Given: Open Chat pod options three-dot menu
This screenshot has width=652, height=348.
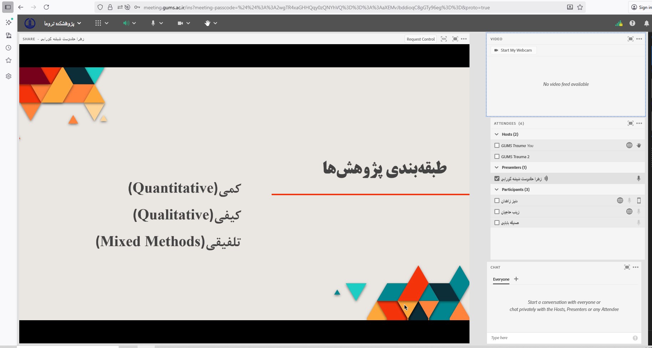Looking at the screenshot, I should [636, 267].
